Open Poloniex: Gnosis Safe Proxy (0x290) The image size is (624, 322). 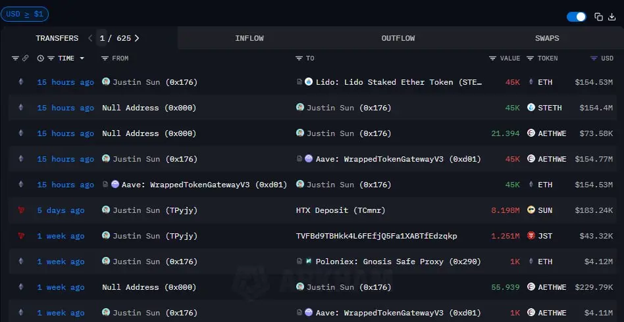[x=398, y=262]
